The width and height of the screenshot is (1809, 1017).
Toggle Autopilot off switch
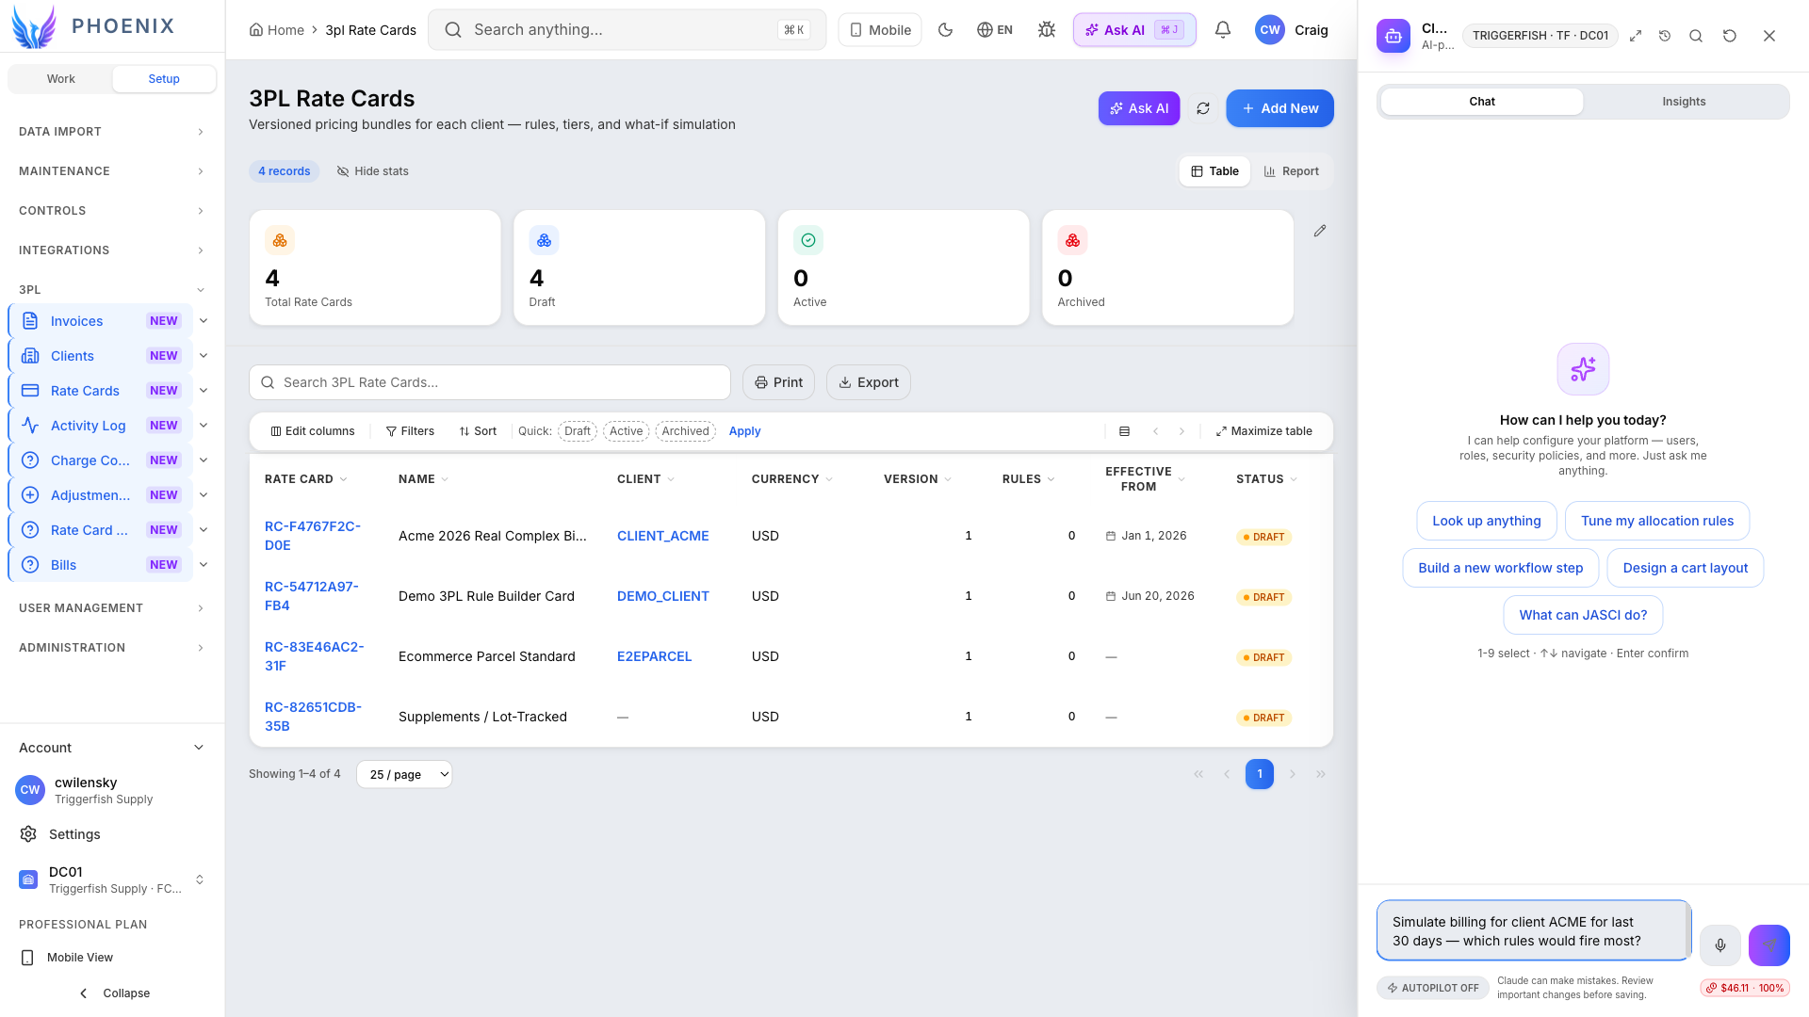[1432, 988]
